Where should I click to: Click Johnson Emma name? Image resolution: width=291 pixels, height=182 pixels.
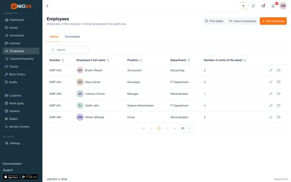click(95, 94)
